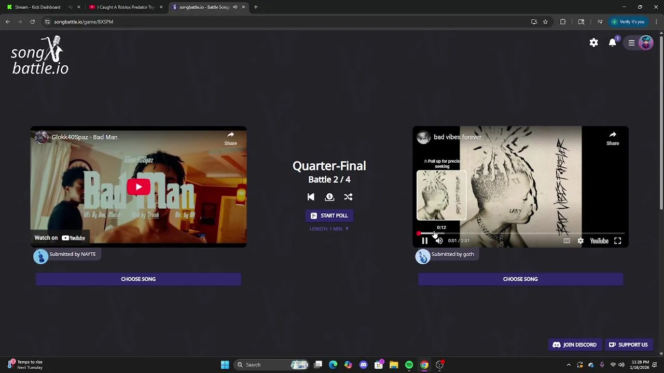
Task: Close the Stream - Kick Dashboard tab
Action: click(x=79, y=7)
